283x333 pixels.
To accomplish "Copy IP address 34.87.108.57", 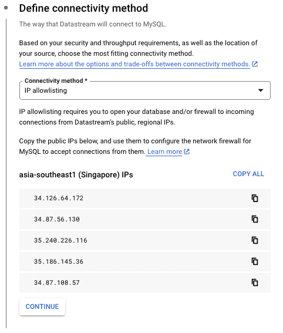I will pyautogui.click(x=255, y=282).
